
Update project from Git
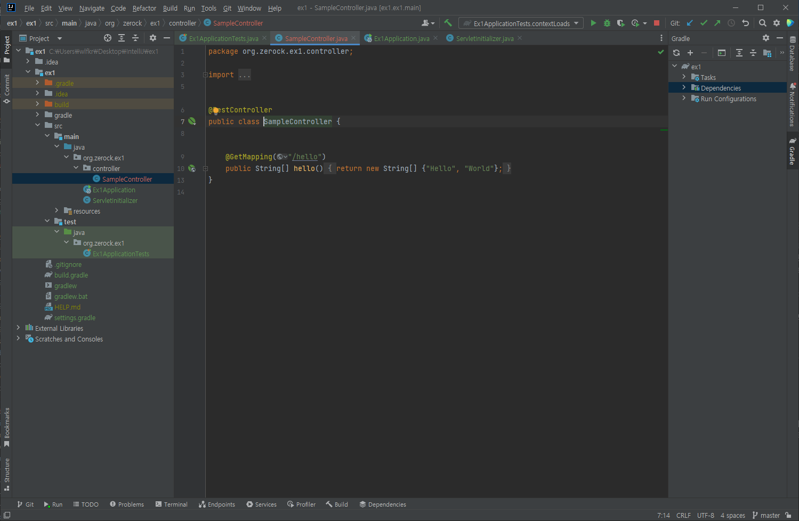(690, 23)
